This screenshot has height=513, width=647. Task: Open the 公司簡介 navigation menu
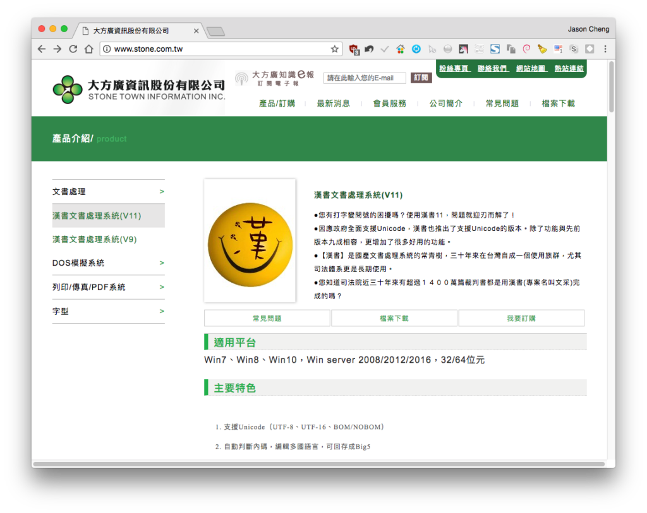point(445,103)
